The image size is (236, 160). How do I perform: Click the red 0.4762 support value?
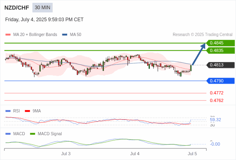coord(216,100)
